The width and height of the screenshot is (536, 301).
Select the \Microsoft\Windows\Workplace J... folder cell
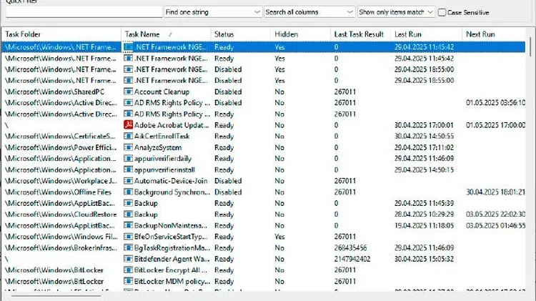[x=61, y=181]
